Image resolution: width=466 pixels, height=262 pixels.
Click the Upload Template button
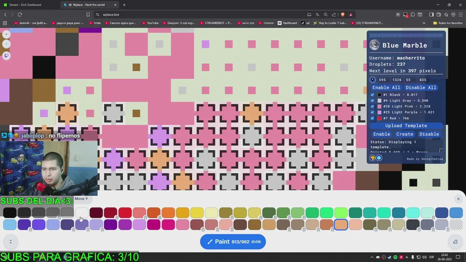click(x=406, y=126)
